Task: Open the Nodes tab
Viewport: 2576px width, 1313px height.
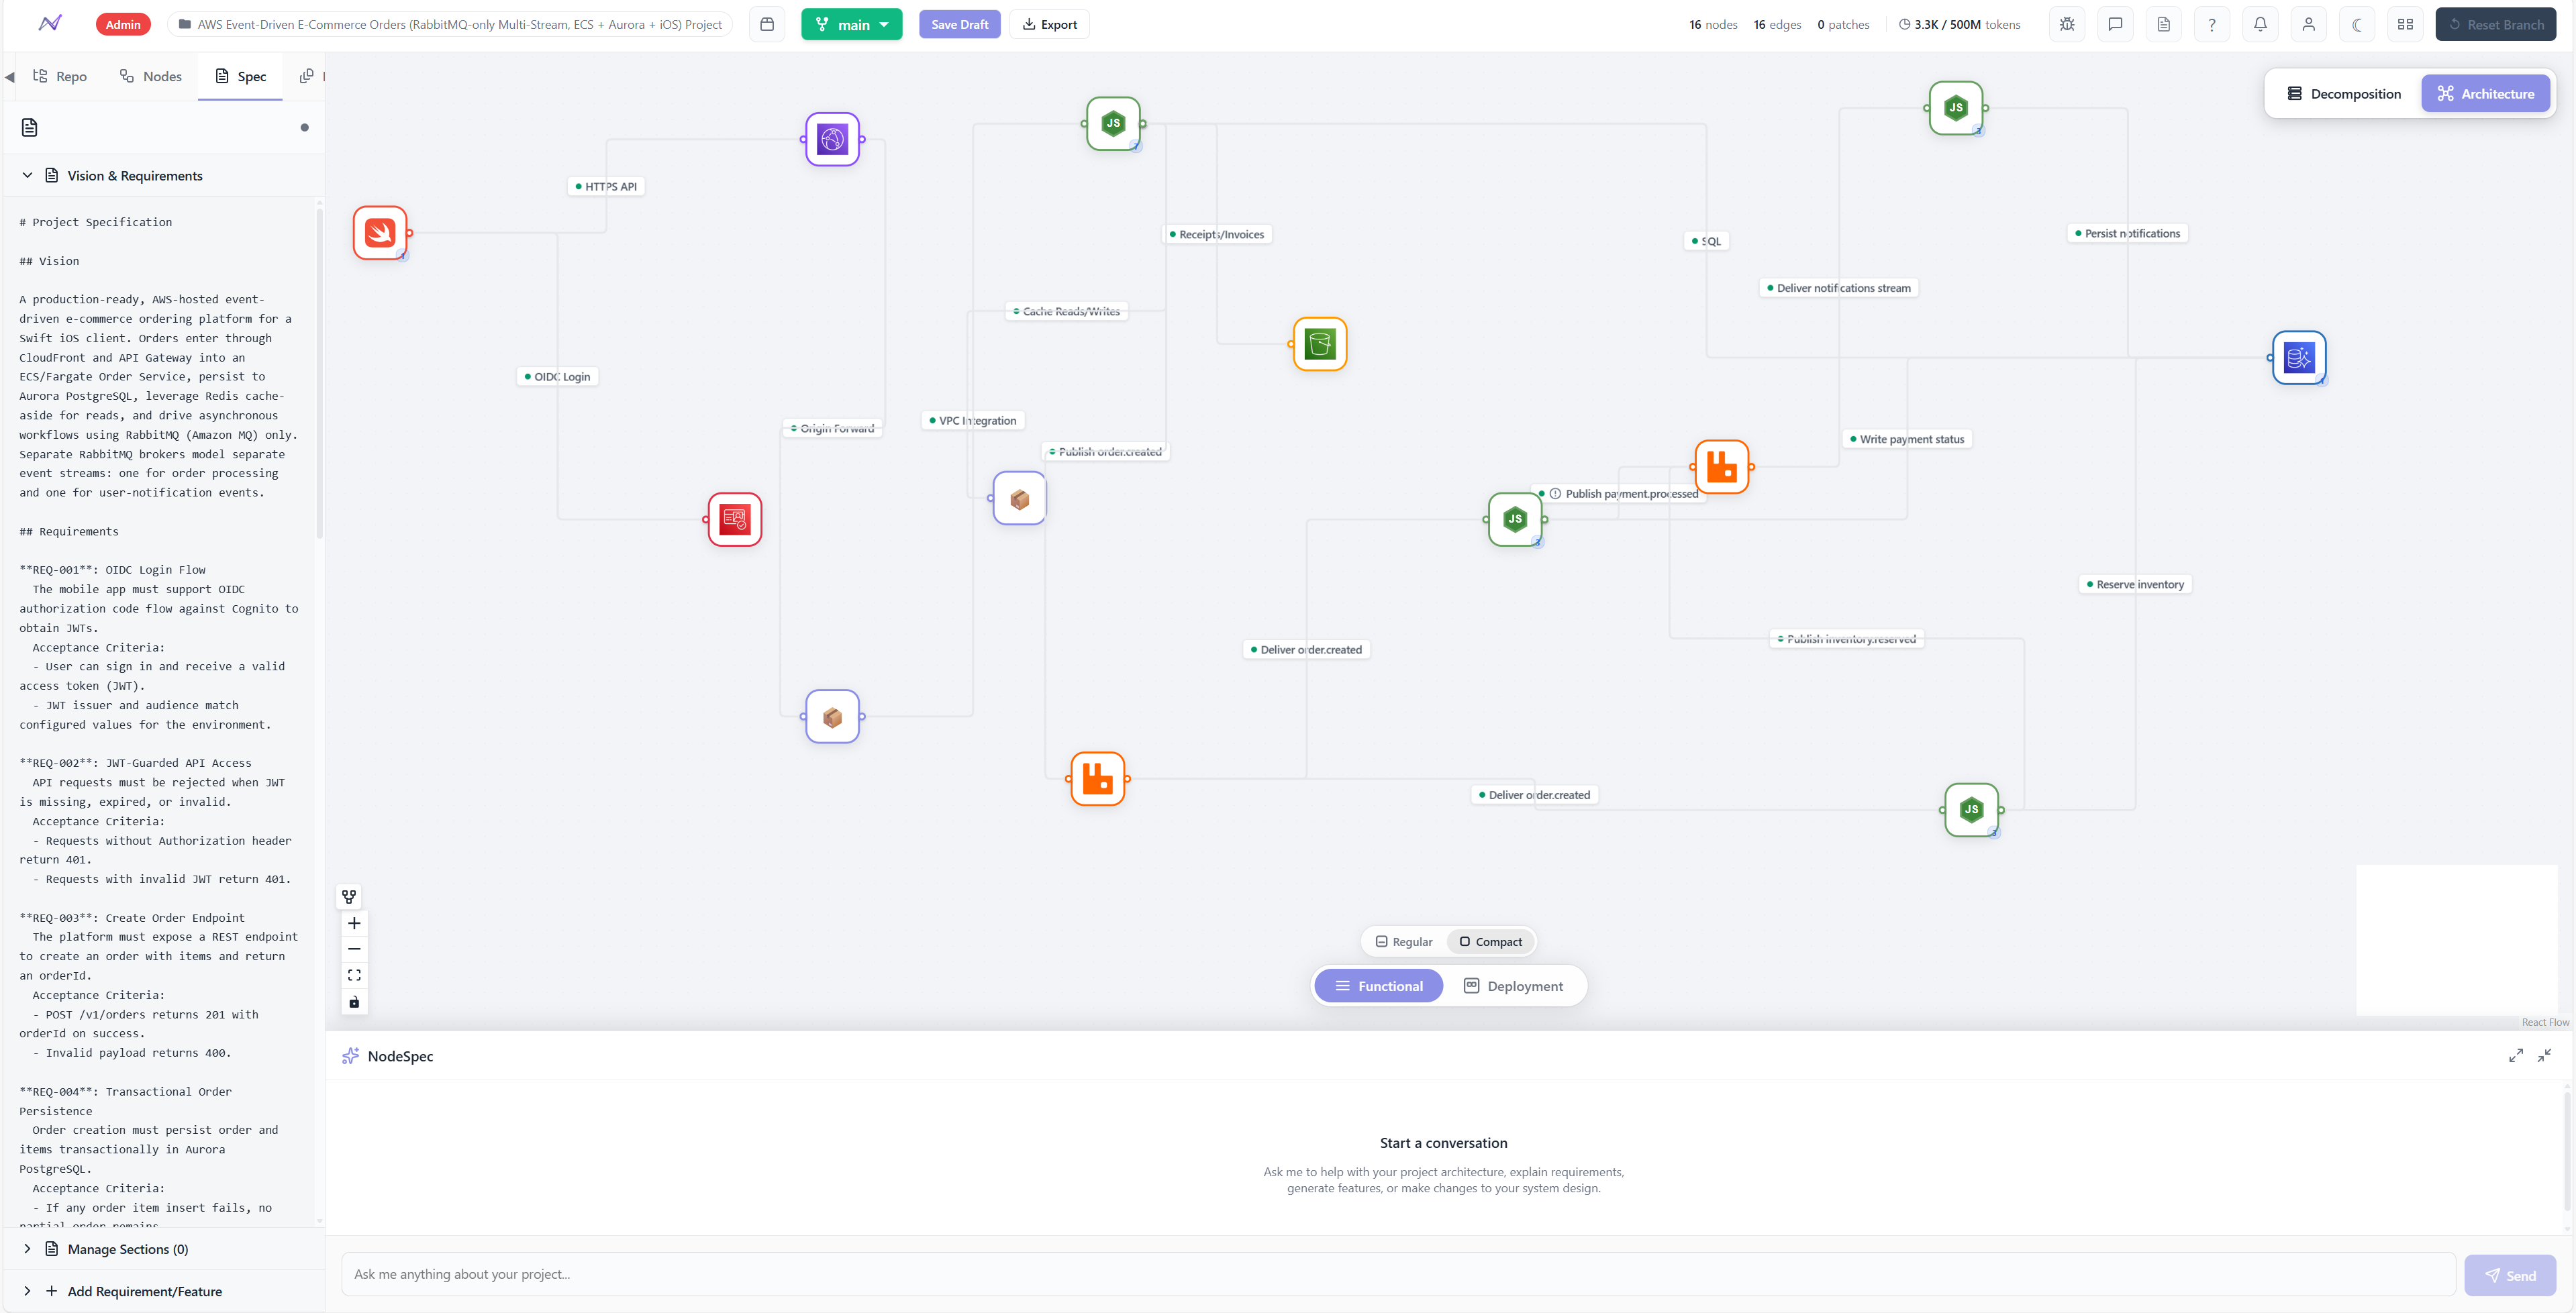Action: click(x=151, y=76)
